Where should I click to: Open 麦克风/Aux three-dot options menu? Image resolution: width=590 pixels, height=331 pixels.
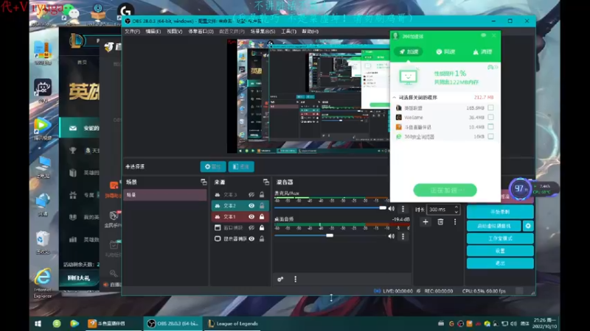[403, 209]
